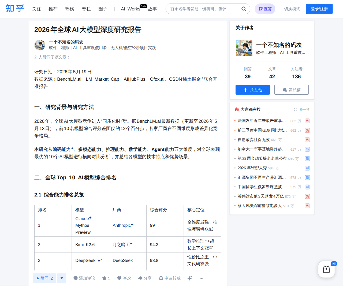Open the 热榜 navigation tab

pyautogui.click(x=70, y=9)
